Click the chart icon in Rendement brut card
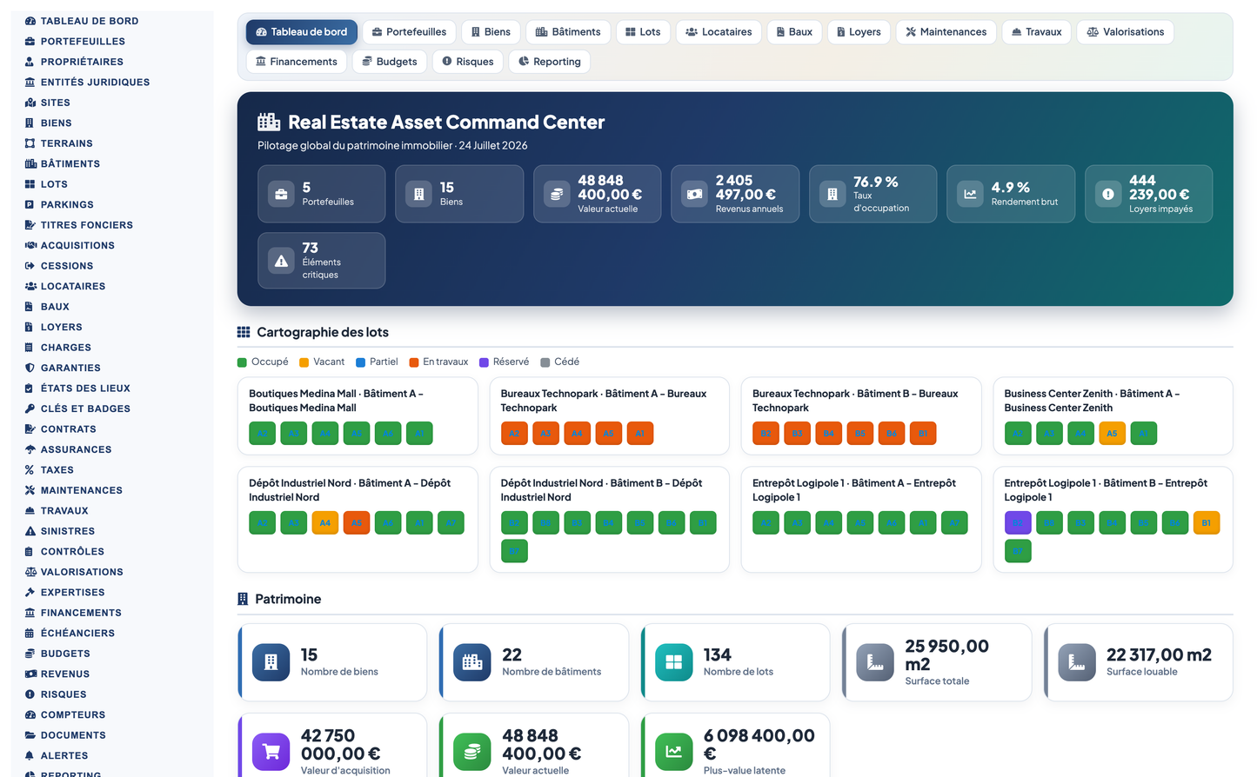1257x777 pixels. click(x=970, y=195)
